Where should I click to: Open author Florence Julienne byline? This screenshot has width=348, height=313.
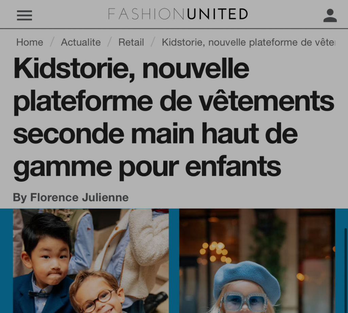pos(71,197)
